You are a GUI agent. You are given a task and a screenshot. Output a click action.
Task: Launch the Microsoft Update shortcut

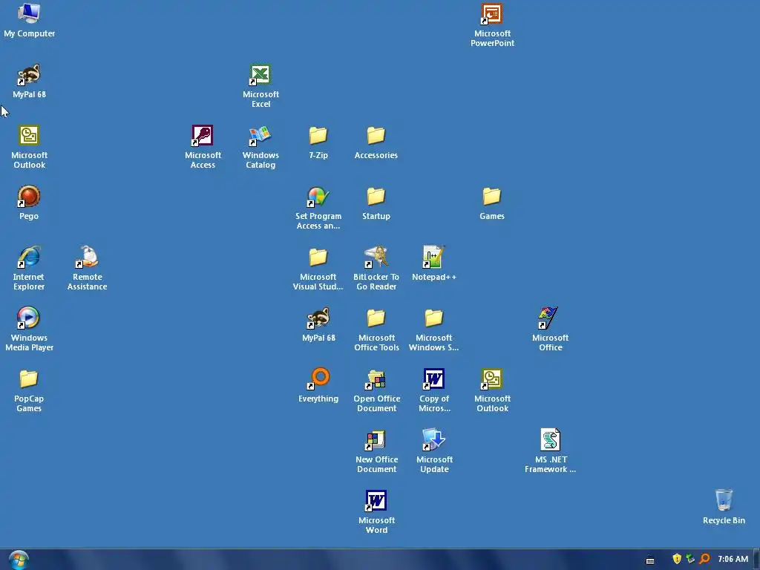point(433,451)
